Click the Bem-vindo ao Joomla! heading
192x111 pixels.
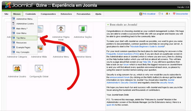click(123, 25)
